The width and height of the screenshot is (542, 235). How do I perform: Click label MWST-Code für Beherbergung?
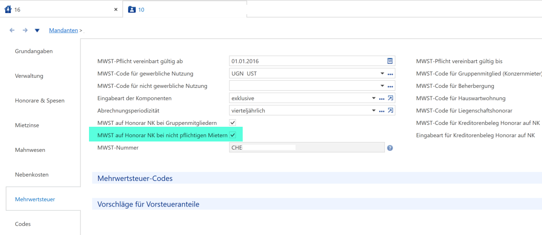pos(455,86)
